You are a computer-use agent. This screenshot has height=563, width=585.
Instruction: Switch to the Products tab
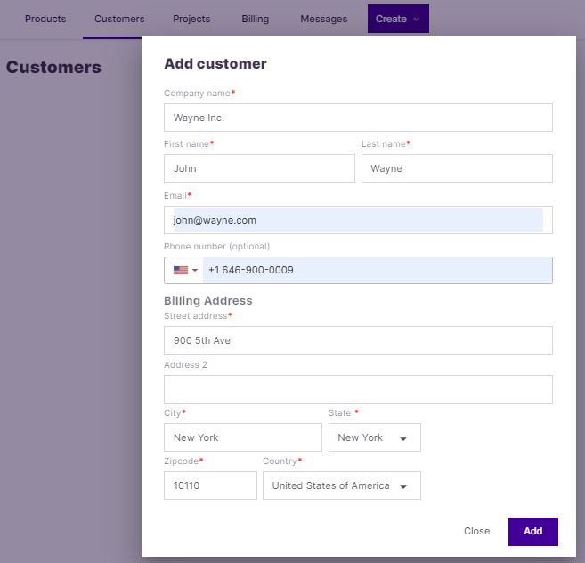pyautogui.click(x=45, y=19)
